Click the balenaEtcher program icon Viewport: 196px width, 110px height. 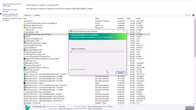click(x=24, y=32)
